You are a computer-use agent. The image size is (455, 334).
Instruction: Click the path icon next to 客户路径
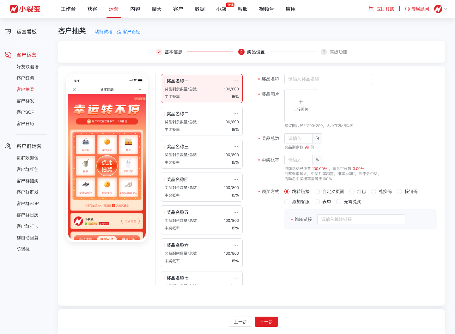point(119,32)
